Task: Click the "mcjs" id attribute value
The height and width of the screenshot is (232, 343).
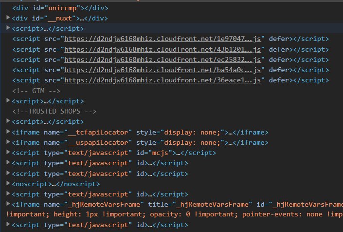Action: click(160, 153)
